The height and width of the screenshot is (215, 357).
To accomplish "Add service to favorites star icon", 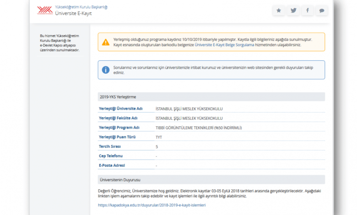I will [279, 11].
